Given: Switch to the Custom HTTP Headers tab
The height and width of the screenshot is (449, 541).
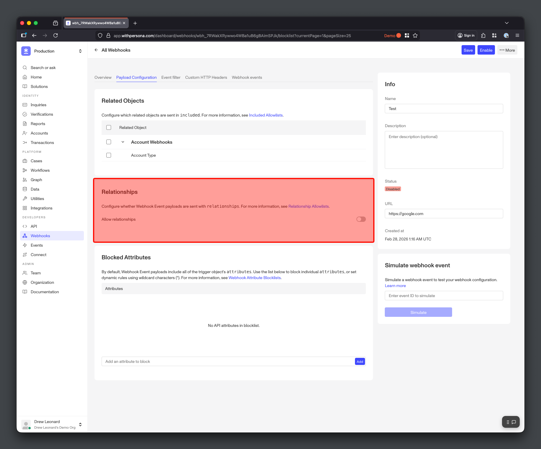Looking at the screenshot, I should click(206, 77).
